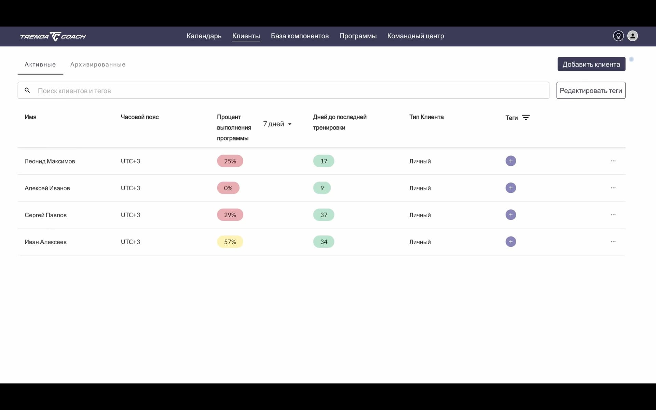656x410 pixels.
Task: Focus the client and tag search field
Action: [290, 91]
